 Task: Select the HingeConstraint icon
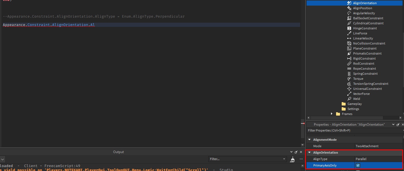tap(349, 28)
